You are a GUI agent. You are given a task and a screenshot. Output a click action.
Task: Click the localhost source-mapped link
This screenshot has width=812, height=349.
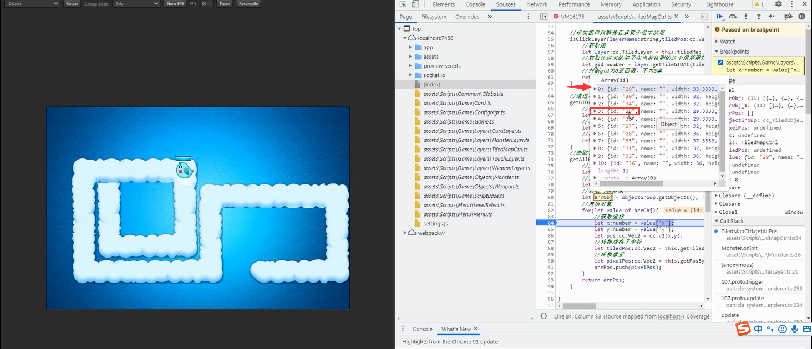point(670,316)
